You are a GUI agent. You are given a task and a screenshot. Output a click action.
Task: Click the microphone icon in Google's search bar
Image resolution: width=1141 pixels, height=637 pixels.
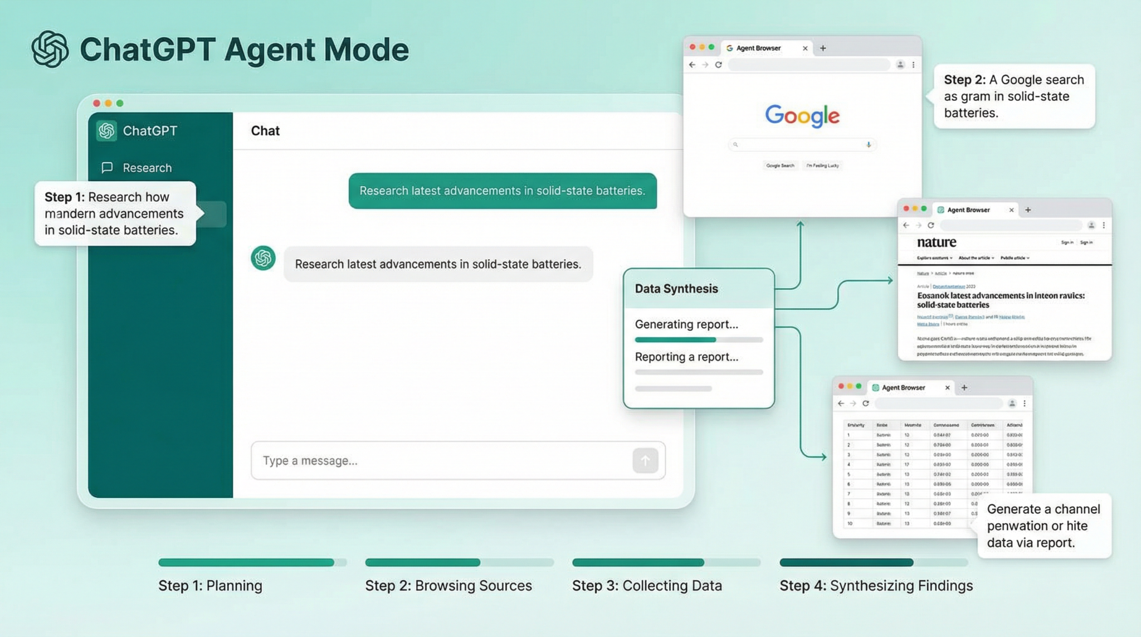pyautogui.click(x=868, y=145)
